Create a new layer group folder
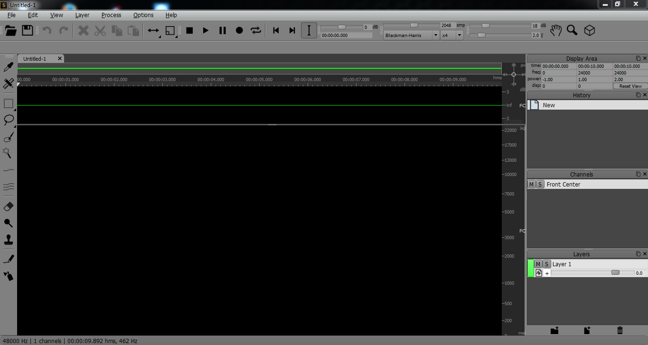This screenshot has width=648, height=345. [x=554, y=330]
